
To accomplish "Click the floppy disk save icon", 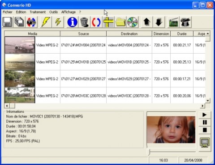I will [x=8, y=22].
